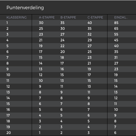Click the KLASSERING column header
The width and height of the screenshot is (136, 136).
16,17
